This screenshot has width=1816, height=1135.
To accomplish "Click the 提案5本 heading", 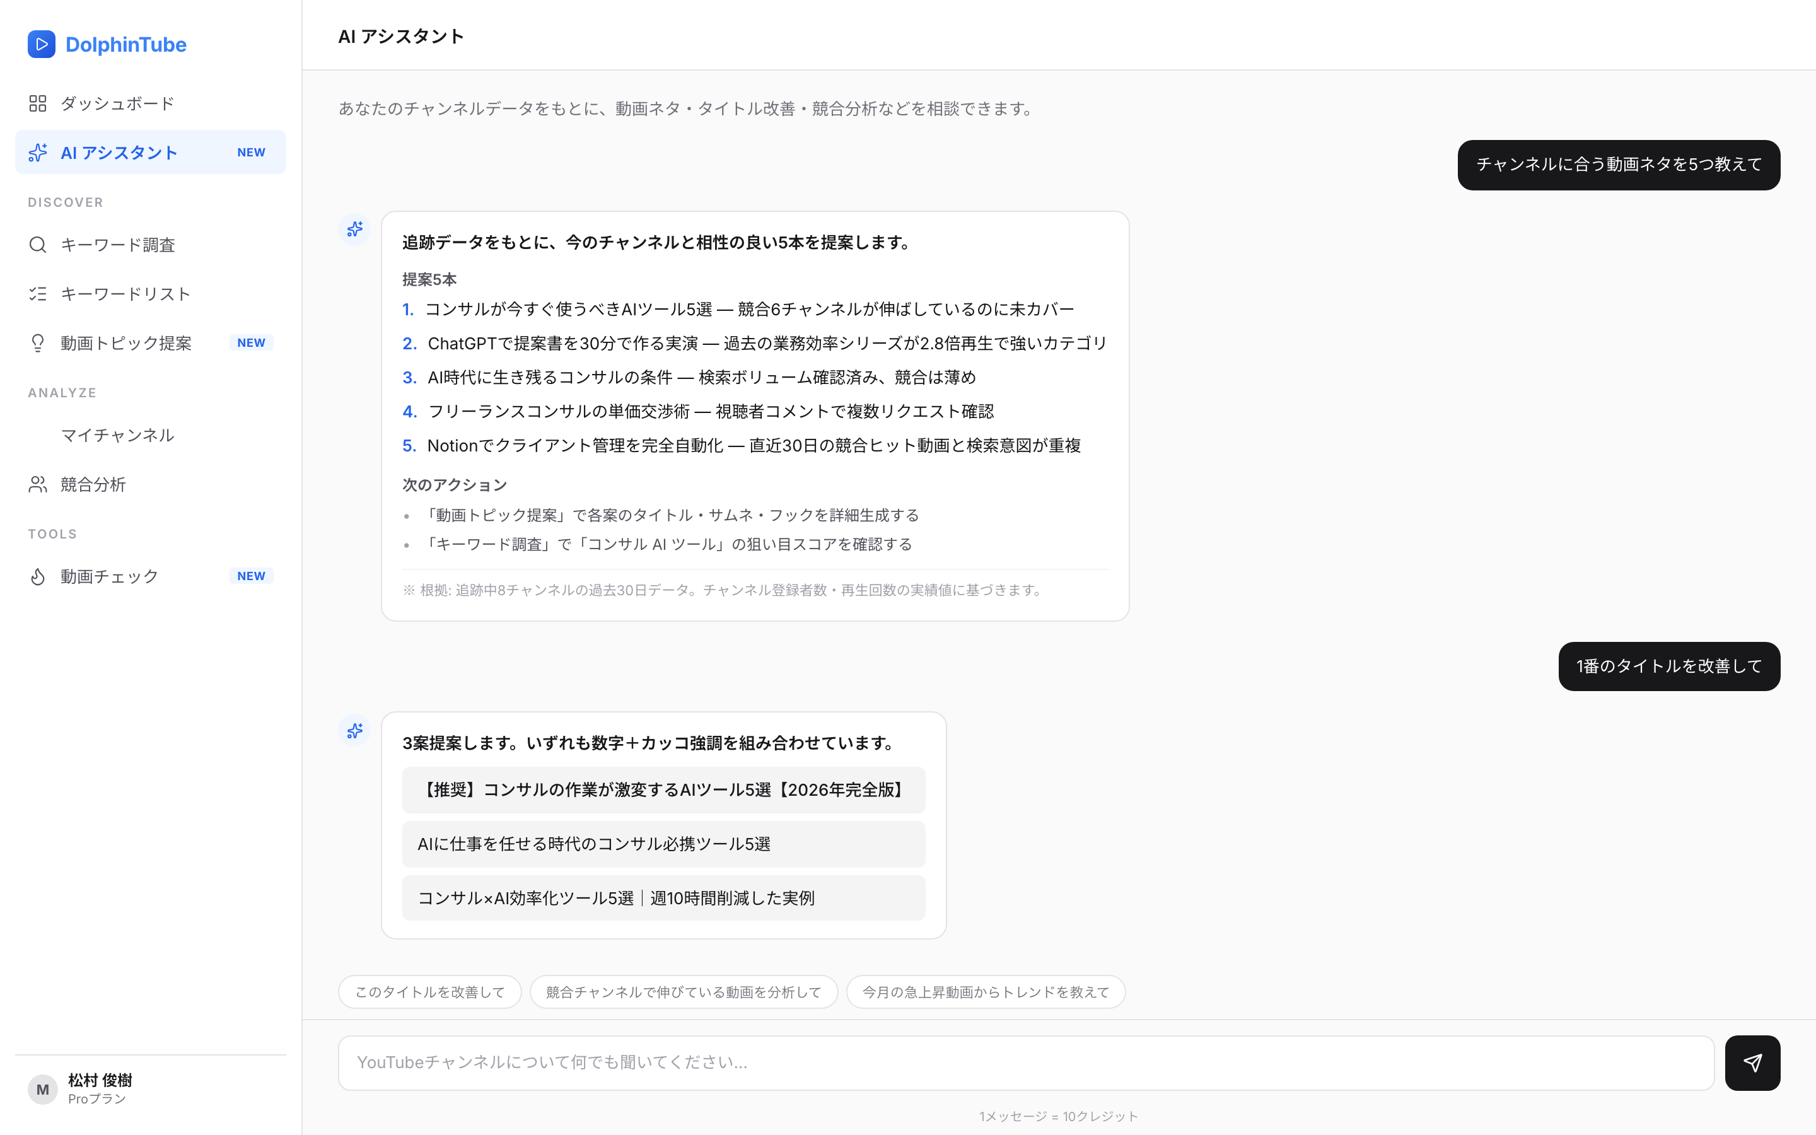I will [x=429, y=279].
